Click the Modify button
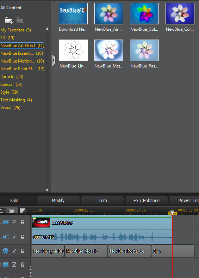This screenshot has height=278, width=199. click(58, 201)
